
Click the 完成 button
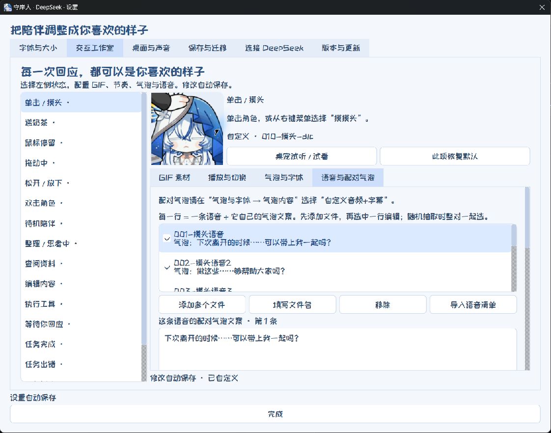[275, 414]
